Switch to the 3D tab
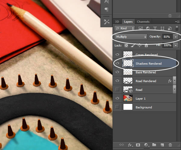 tap(117, 22)
